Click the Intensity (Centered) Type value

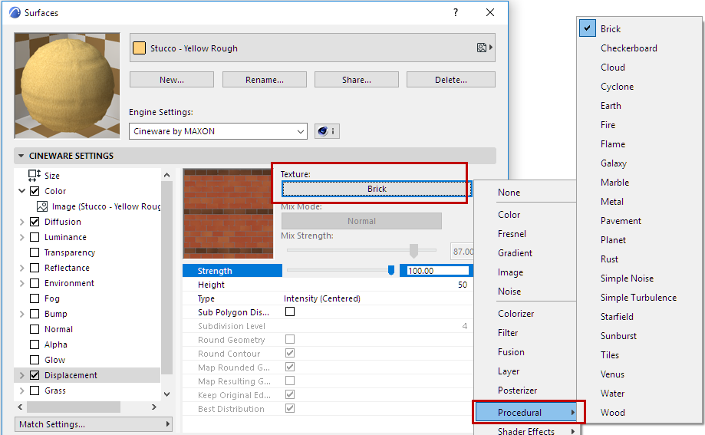322,298
